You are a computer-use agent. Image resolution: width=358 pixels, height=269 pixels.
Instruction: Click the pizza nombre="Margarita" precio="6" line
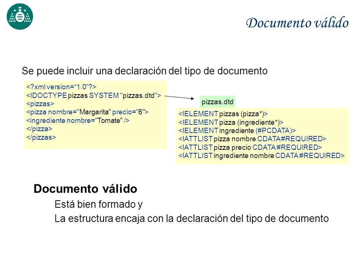coord(87,112)
